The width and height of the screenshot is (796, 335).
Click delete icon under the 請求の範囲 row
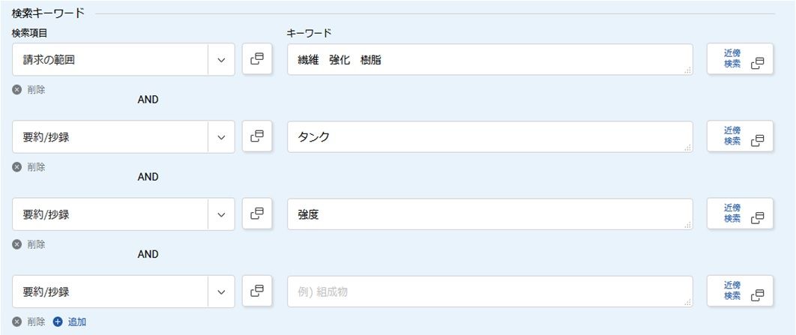coord(17,89)
